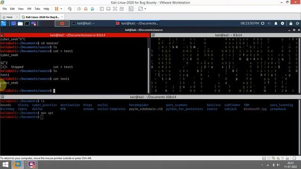Click the Kali power manager round icon
The image size is (301, 169).
(x=282, y=23)
